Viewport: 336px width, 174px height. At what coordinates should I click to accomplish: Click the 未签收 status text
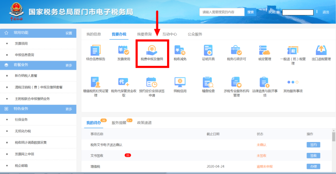pyautogui.click(x=261, y=156)
